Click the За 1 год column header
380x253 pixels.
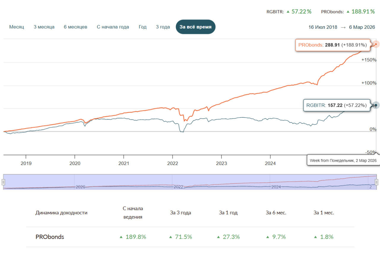(x=228, y=213)
